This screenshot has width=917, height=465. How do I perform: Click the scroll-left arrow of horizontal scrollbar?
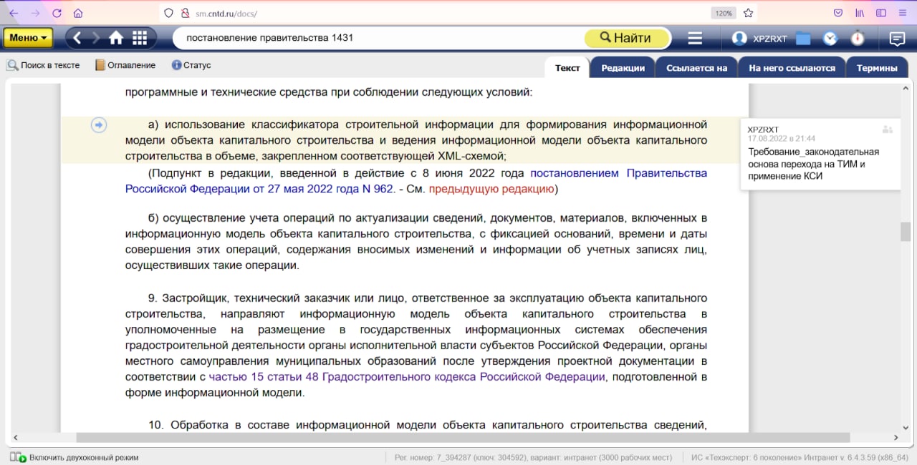point(14,437)
